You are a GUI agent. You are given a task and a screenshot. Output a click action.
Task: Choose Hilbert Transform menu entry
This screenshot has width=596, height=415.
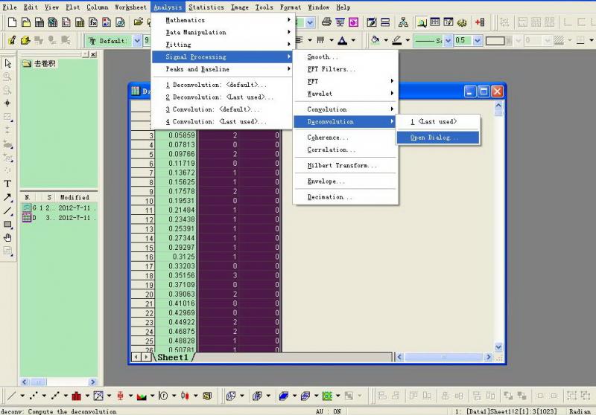(342, 166)
